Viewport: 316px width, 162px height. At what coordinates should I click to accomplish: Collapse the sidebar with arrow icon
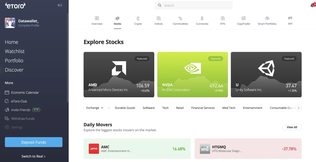(x=60, y=5)
